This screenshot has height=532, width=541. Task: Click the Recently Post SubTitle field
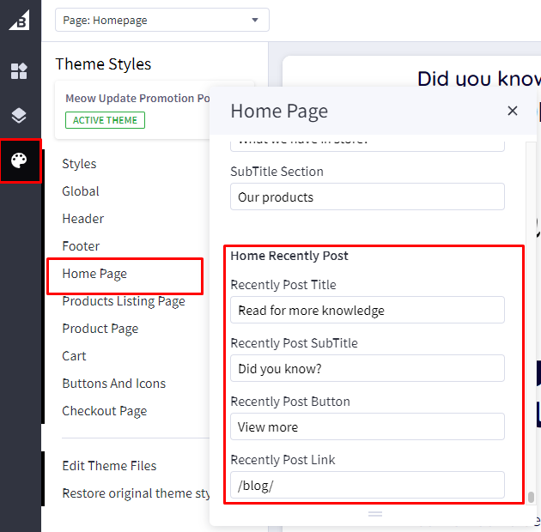[367, 368]
